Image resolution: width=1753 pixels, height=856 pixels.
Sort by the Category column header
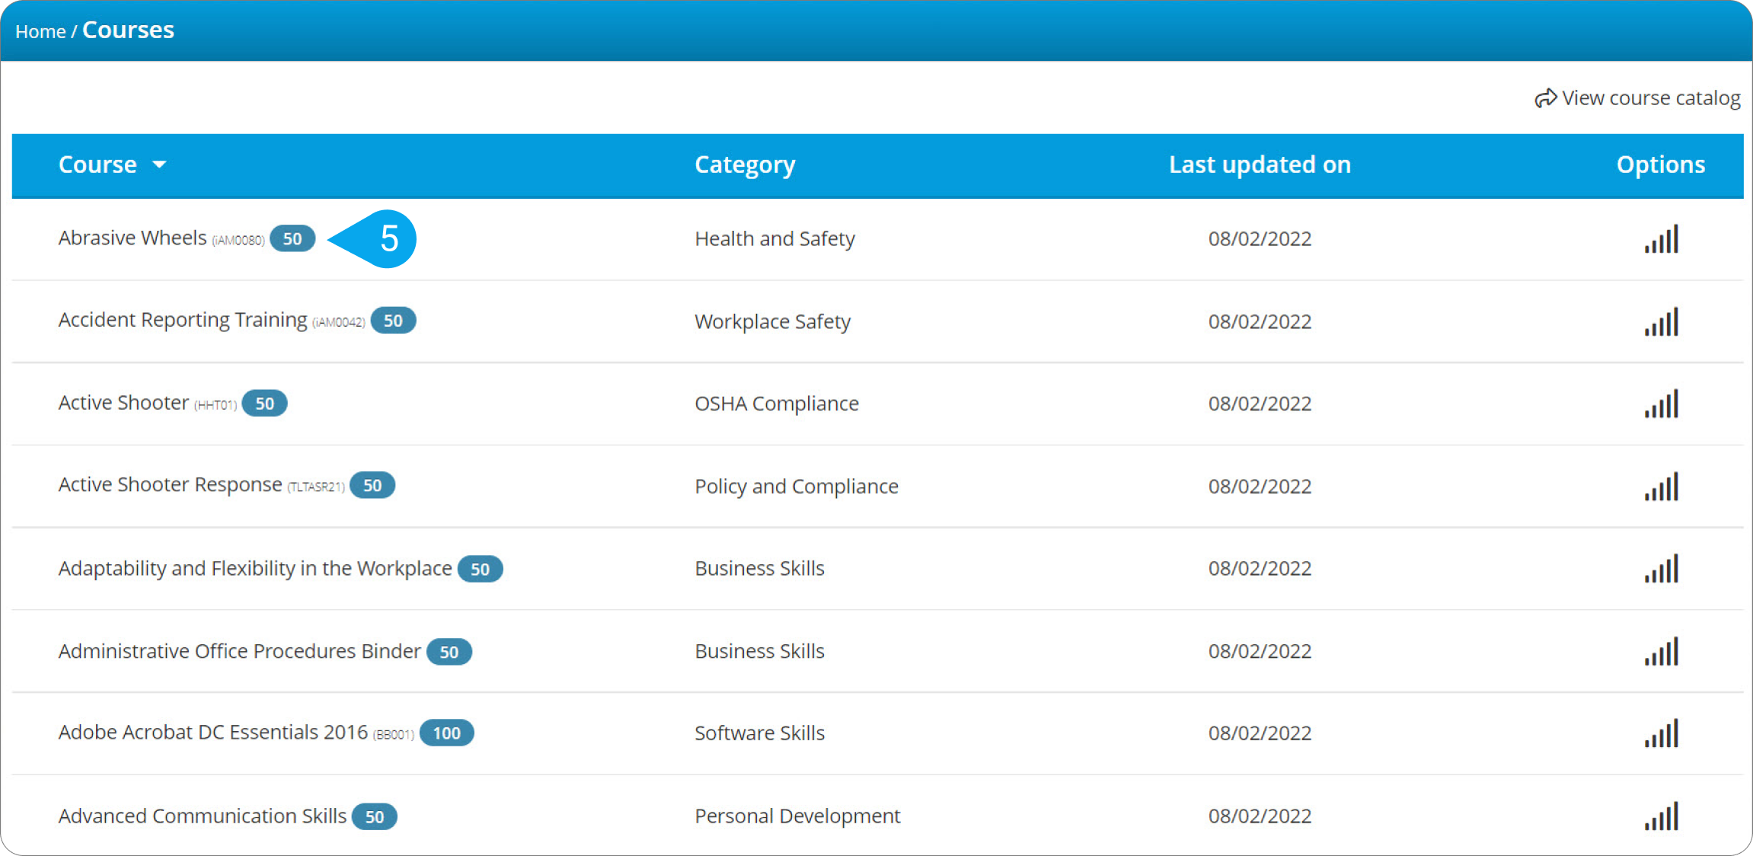tap(744, 164)
